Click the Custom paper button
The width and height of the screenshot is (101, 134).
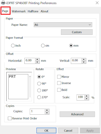77,32
